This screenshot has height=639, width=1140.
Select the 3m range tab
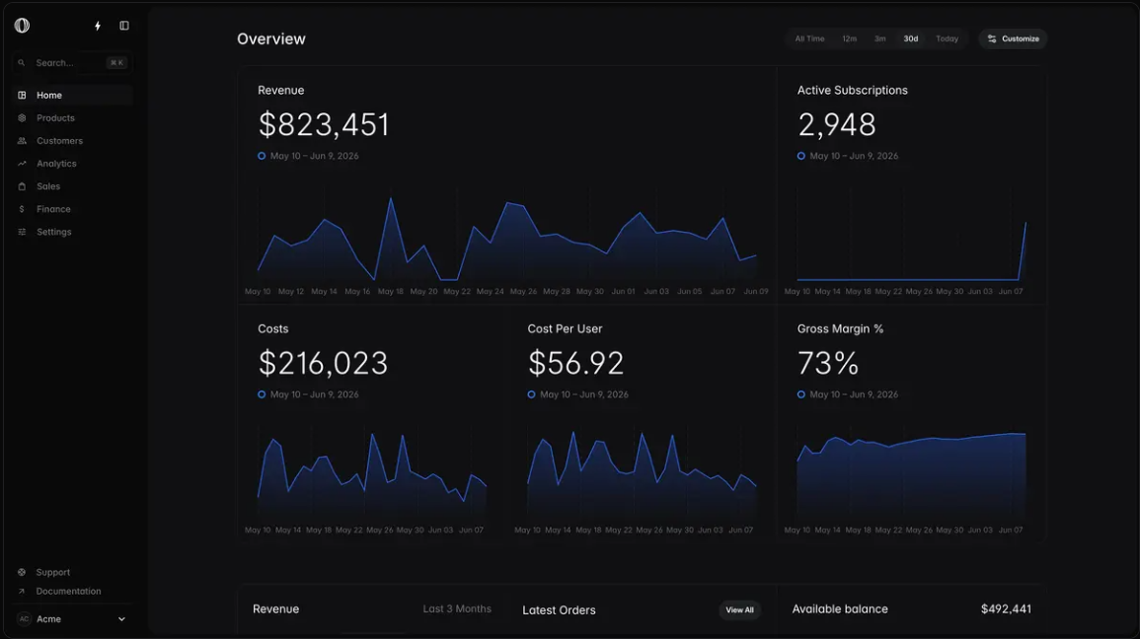(x=879, y=39)
